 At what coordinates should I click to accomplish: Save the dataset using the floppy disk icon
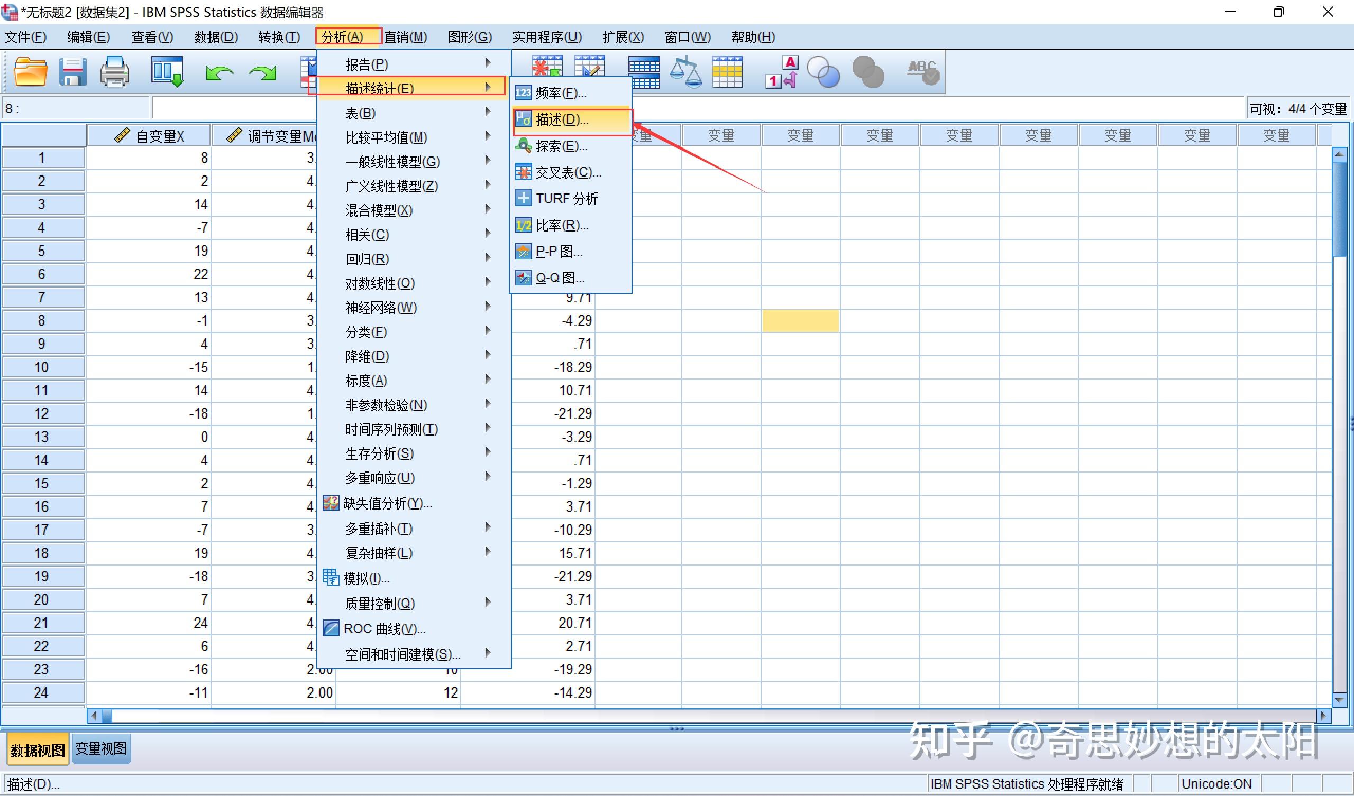[x=72, y=71]
